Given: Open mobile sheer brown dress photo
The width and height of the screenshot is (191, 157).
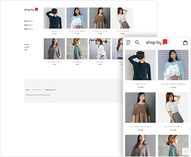Looking at the screenshot, I should 140,108.
